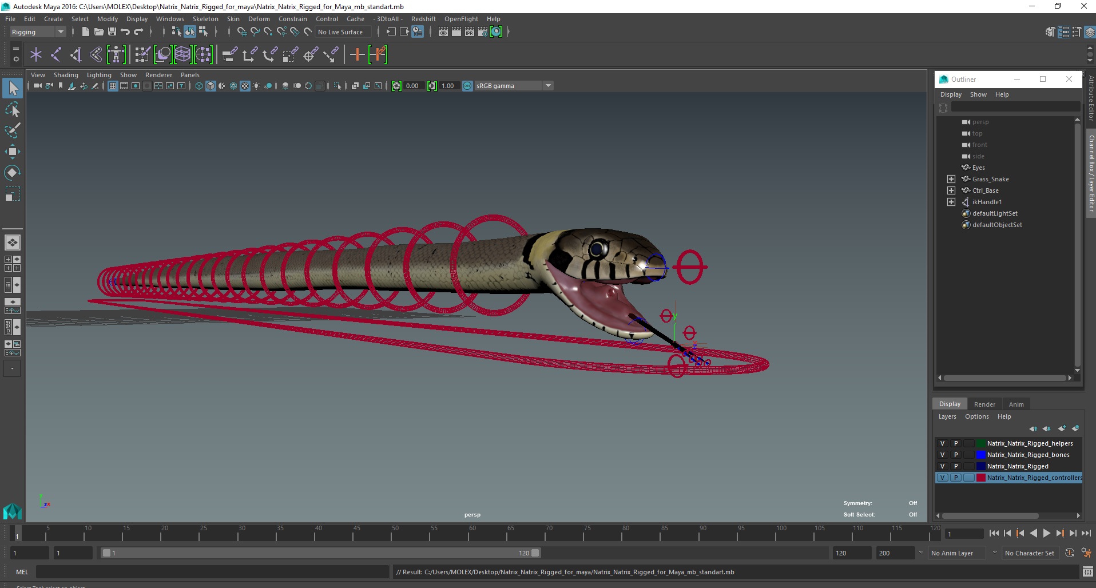Open the Constrain menu

click(x=293, y=19)
